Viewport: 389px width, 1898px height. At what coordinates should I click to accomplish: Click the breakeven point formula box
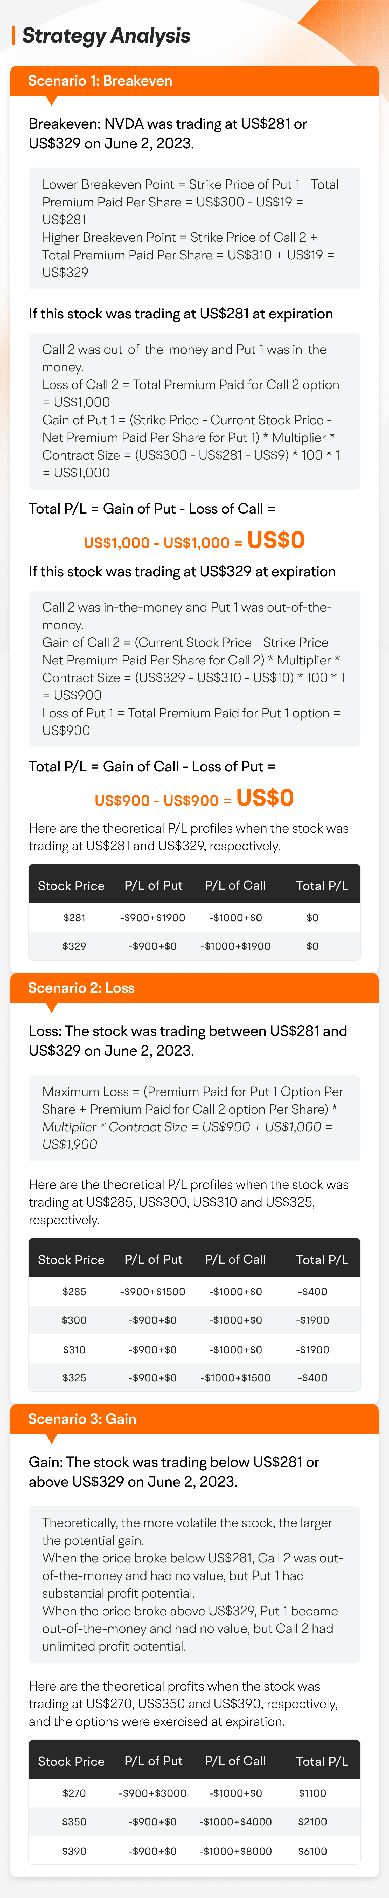point(195,228)
